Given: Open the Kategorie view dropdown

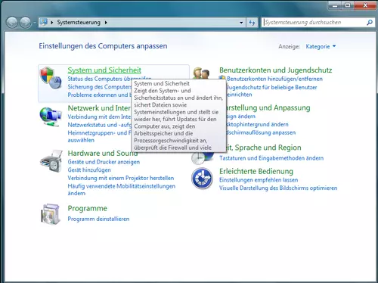Looking at the screenshot, I should pyautogui.click(x=321, y=46).
